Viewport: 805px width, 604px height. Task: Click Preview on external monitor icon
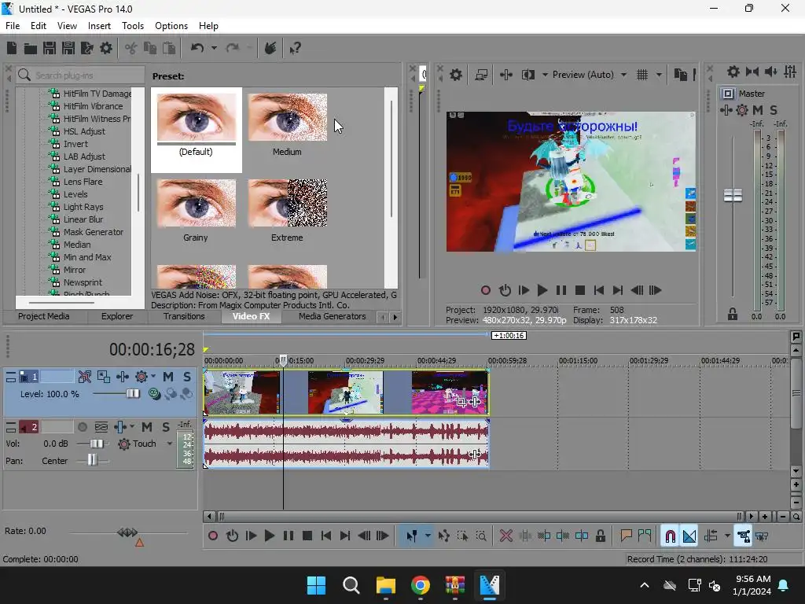(x=481, y=75)
